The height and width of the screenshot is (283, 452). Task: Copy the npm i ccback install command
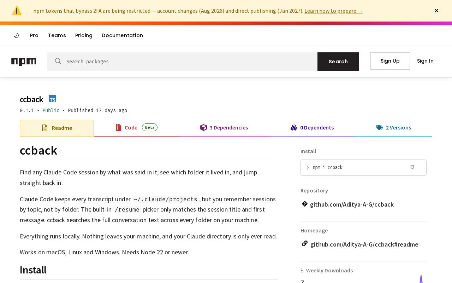[412, 167]
